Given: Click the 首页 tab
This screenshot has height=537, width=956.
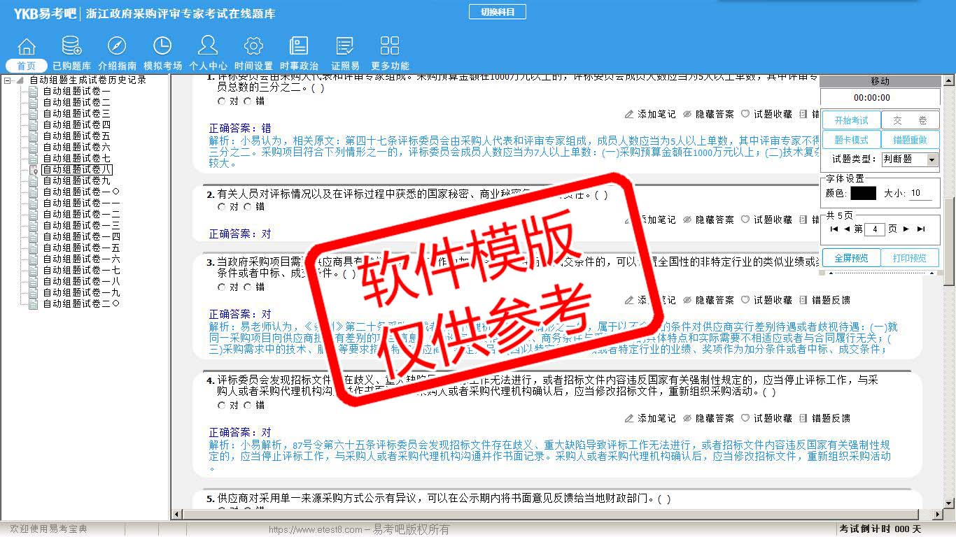Looking at the screenshot, I should pos(27,66).
